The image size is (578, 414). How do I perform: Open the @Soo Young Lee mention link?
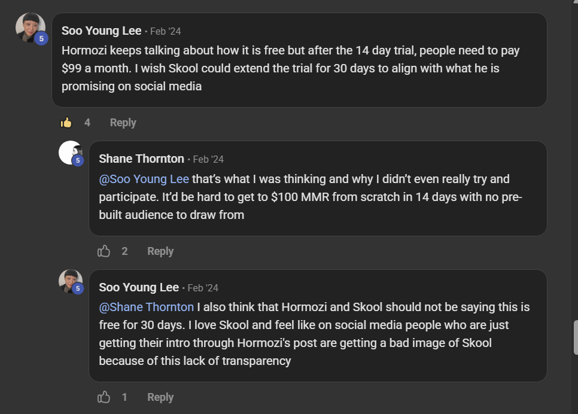point(144,179)
